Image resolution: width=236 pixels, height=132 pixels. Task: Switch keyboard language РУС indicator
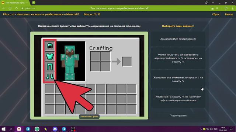216,129
